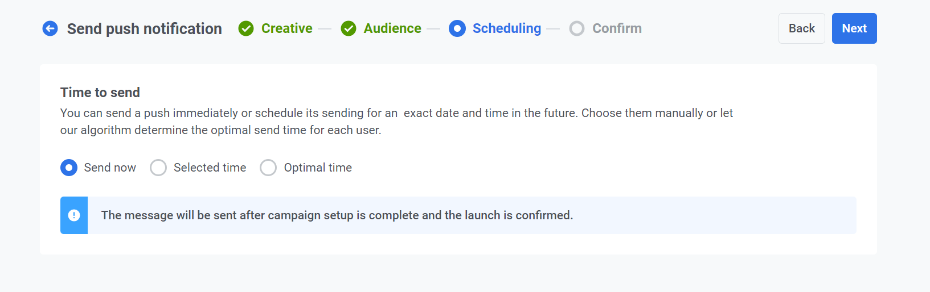
Task: Enable the Optimal time radio option
Action: click(268, 168)
